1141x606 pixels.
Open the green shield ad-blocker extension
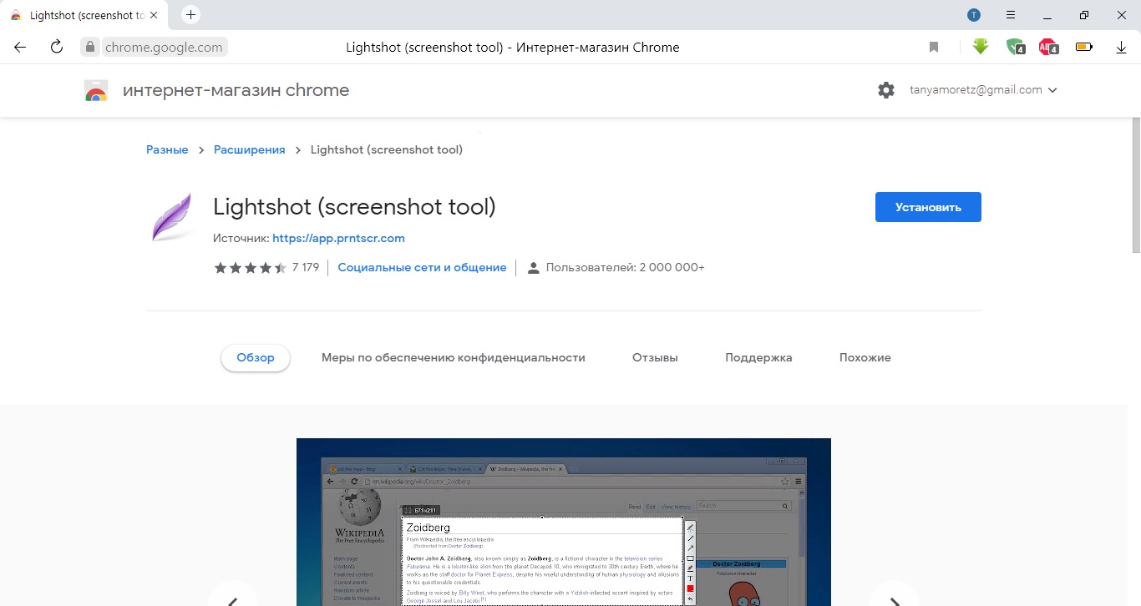point(1014,48)
